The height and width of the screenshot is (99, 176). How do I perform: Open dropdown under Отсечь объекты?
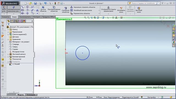tap(43, 14)
